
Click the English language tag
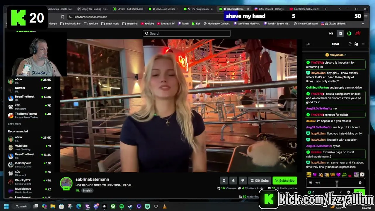tap(87, 190)
